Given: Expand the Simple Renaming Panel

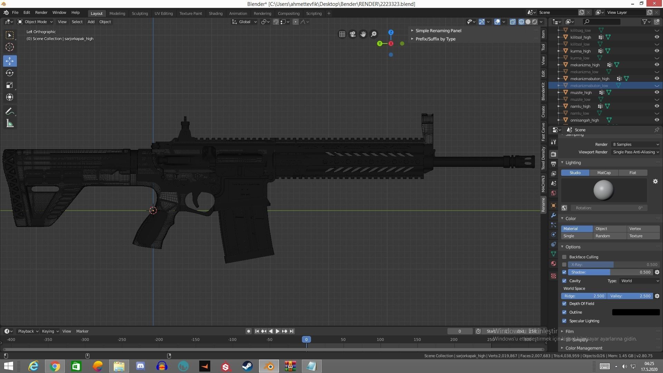Looking at the screenshot, I should 438,31.
